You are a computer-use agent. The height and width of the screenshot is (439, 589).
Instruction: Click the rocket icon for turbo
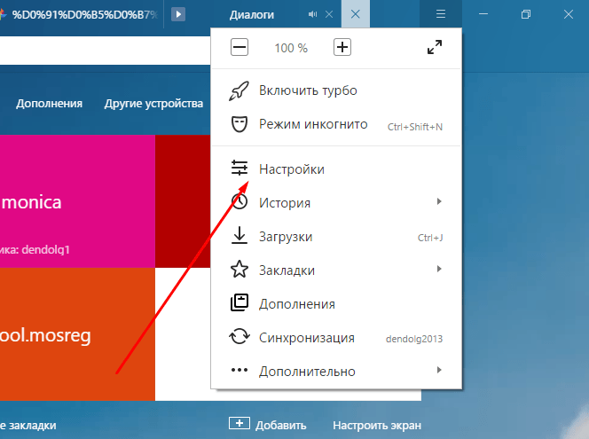[x=239, y=90]
